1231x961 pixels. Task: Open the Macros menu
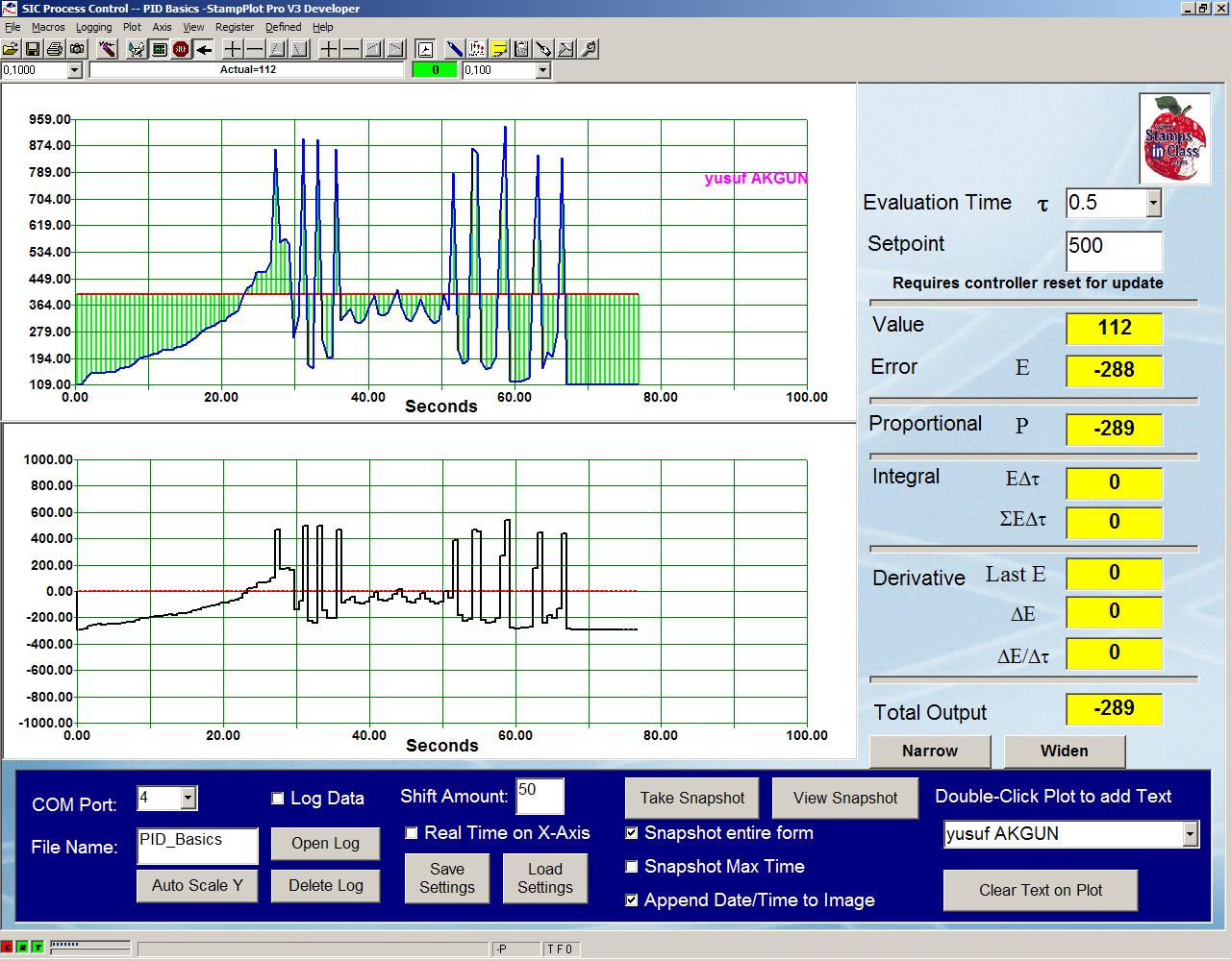pos(48,27)
